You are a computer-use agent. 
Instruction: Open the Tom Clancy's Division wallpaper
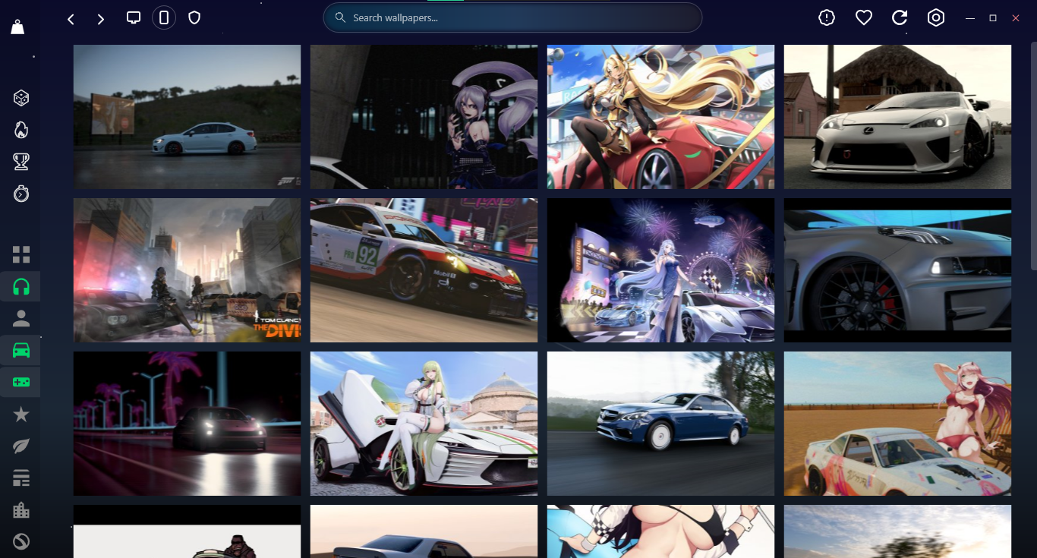(x=187, y=270)
